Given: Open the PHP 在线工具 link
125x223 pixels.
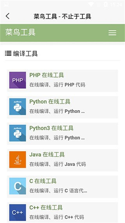Looking at the screenshot, I should point(47,75).
